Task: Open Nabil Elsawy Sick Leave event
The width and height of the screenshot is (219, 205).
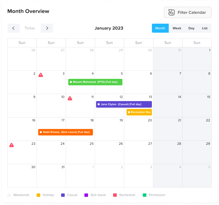Action: pyautogui.click(x=65, y=132)
